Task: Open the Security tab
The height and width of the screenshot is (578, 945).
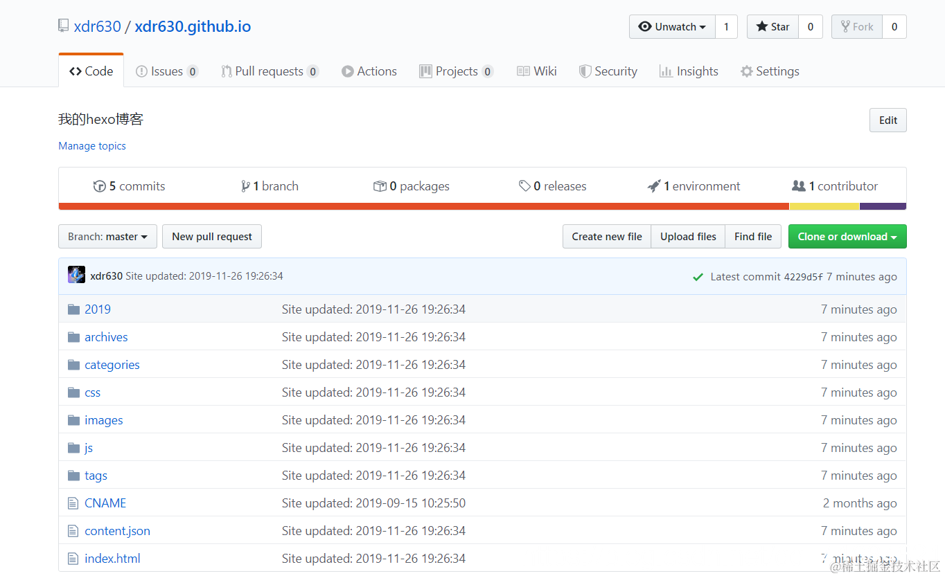Action: coord(608,71)
